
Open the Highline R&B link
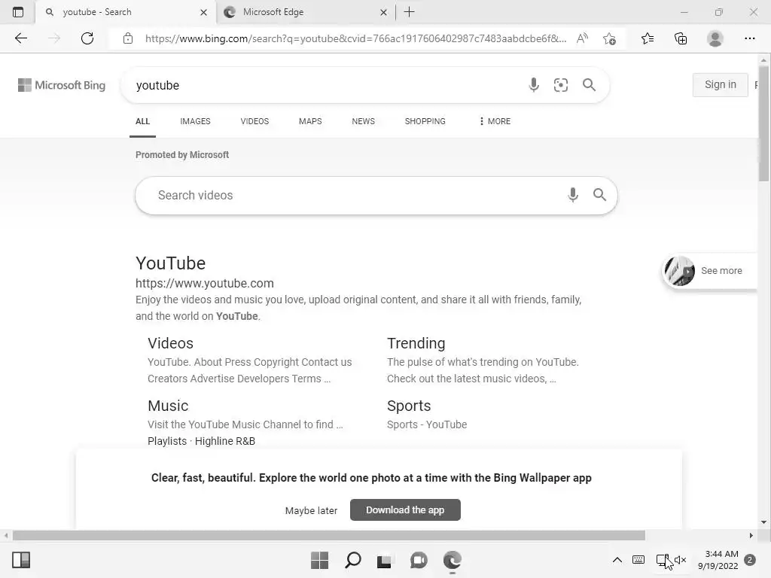pyautogui.click(x=225, y=441)
